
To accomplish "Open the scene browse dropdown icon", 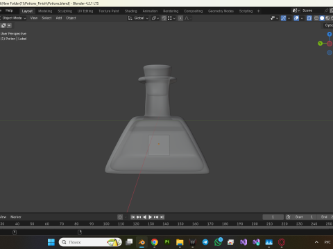I will coord(296,10).
